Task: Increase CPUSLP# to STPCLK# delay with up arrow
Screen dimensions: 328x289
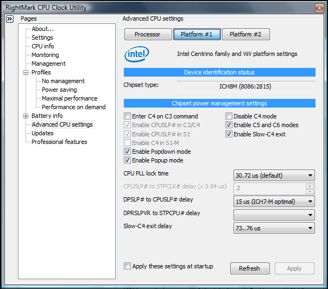Action: click(x=310, y=186)
